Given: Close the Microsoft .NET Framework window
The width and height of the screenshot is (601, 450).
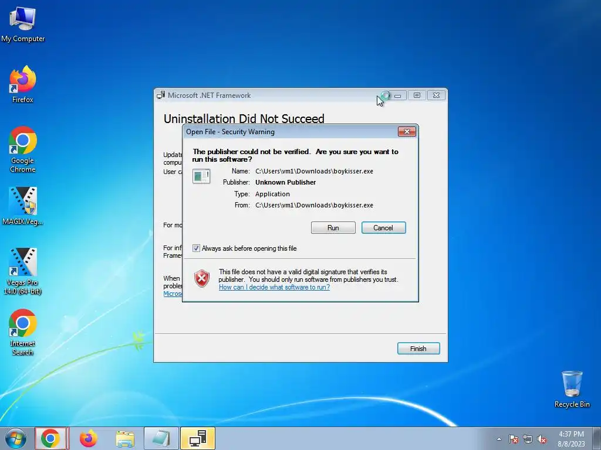Looking at the screenshot, I should click(x=436, y=96).
